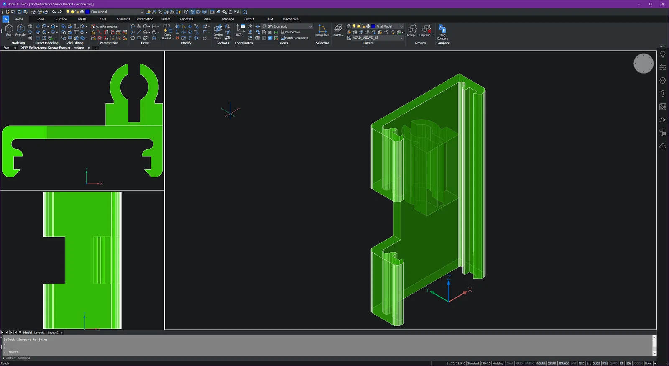Toggle ORTHO mode in status bar
Screen dimensions: 669x366
pyautogui.click(x=529, y=363)
